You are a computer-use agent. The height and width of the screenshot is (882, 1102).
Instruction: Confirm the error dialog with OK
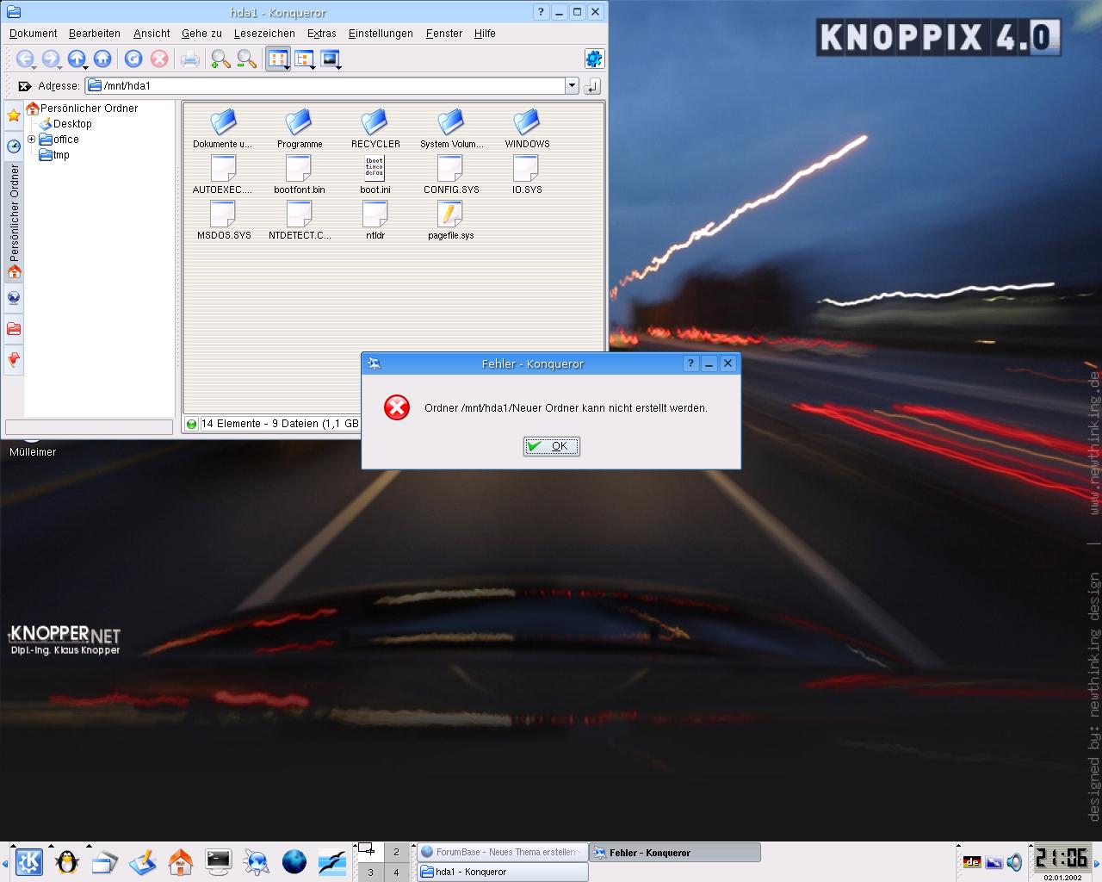coord(551,446)
